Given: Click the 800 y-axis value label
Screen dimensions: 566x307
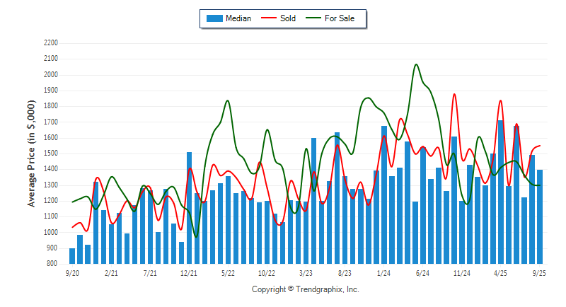Looking at the screenshot, I should point(52,264).
